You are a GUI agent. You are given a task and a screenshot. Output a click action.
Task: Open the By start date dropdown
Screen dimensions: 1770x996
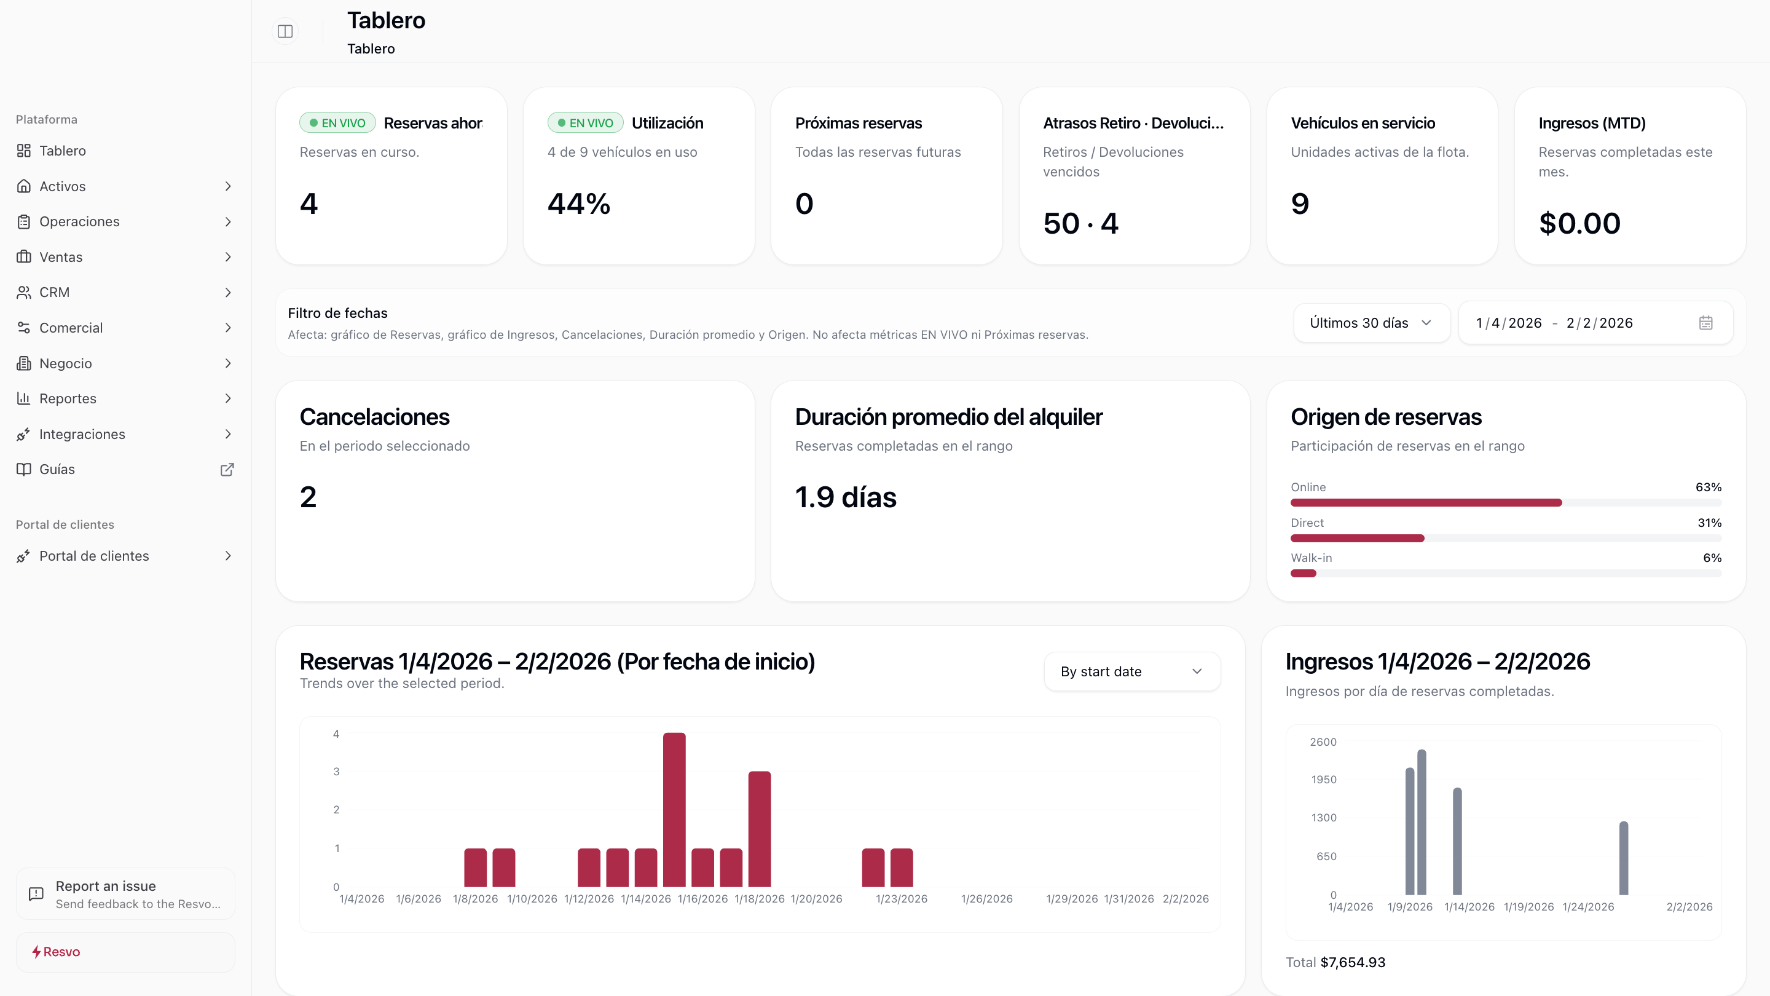(1131, 671)
